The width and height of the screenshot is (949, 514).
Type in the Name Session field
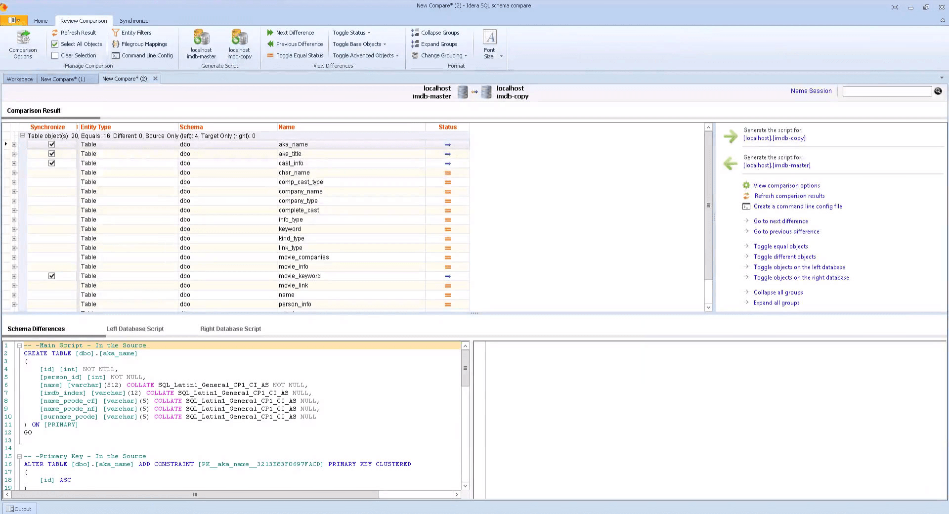(886, 91)
